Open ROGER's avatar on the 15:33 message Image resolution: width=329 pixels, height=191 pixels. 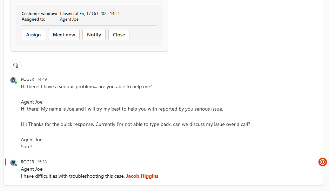(x=13, y=163)
